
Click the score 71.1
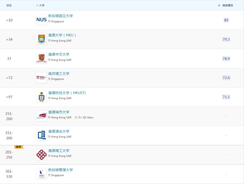pyautogui.click(x=226, y=97)
